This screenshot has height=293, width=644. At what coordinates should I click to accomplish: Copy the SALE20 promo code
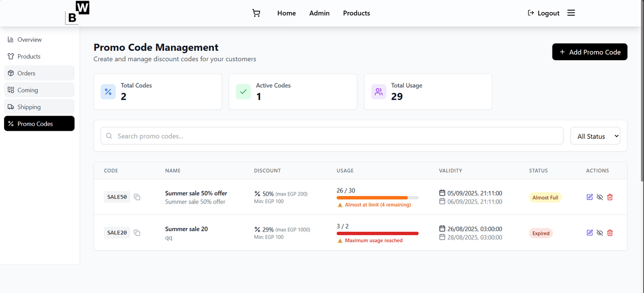coord(137,233)
